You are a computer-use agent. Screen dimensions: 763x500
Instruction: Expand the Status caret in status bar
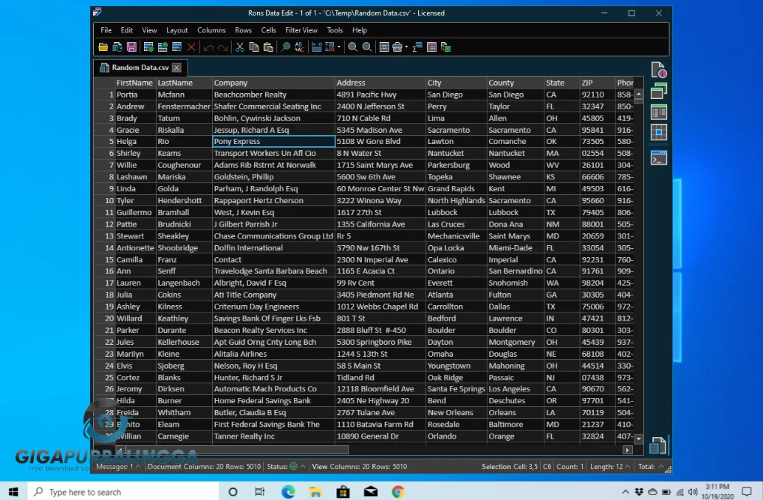(303, 467)
